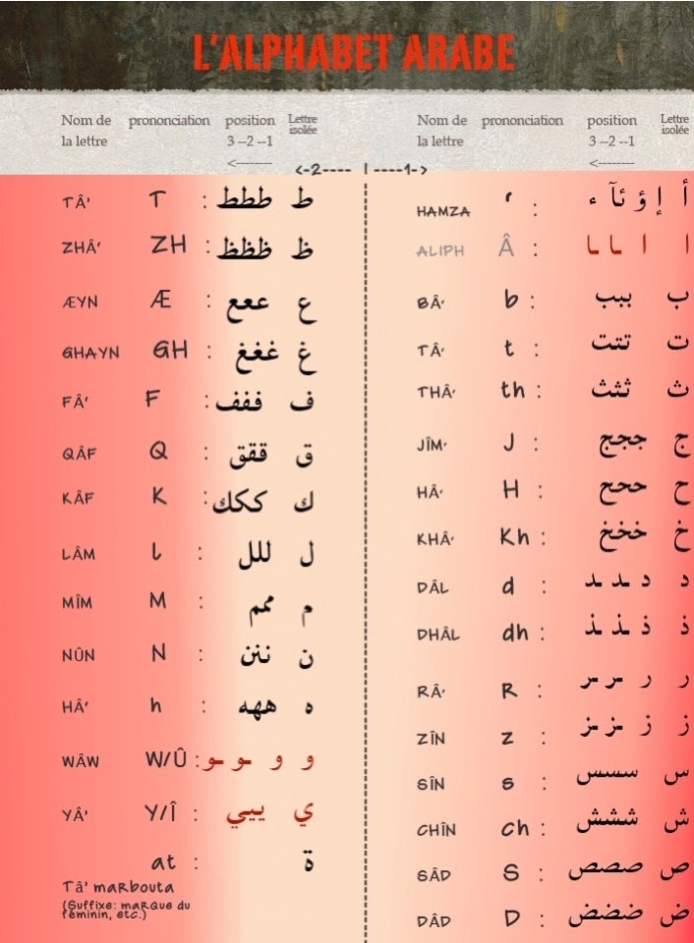Select the pronunciation 'Kh' for KHÂ'

click(514, 537)
